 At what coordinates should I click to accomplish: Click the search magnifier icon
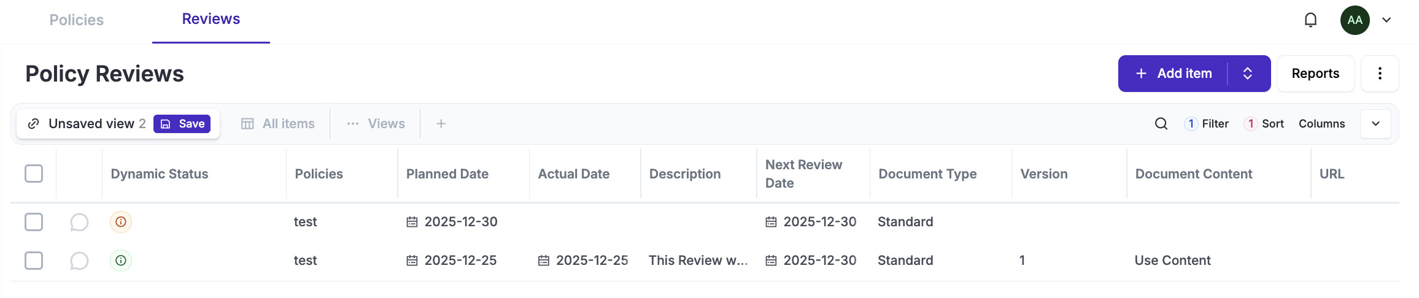(1161, 124)
